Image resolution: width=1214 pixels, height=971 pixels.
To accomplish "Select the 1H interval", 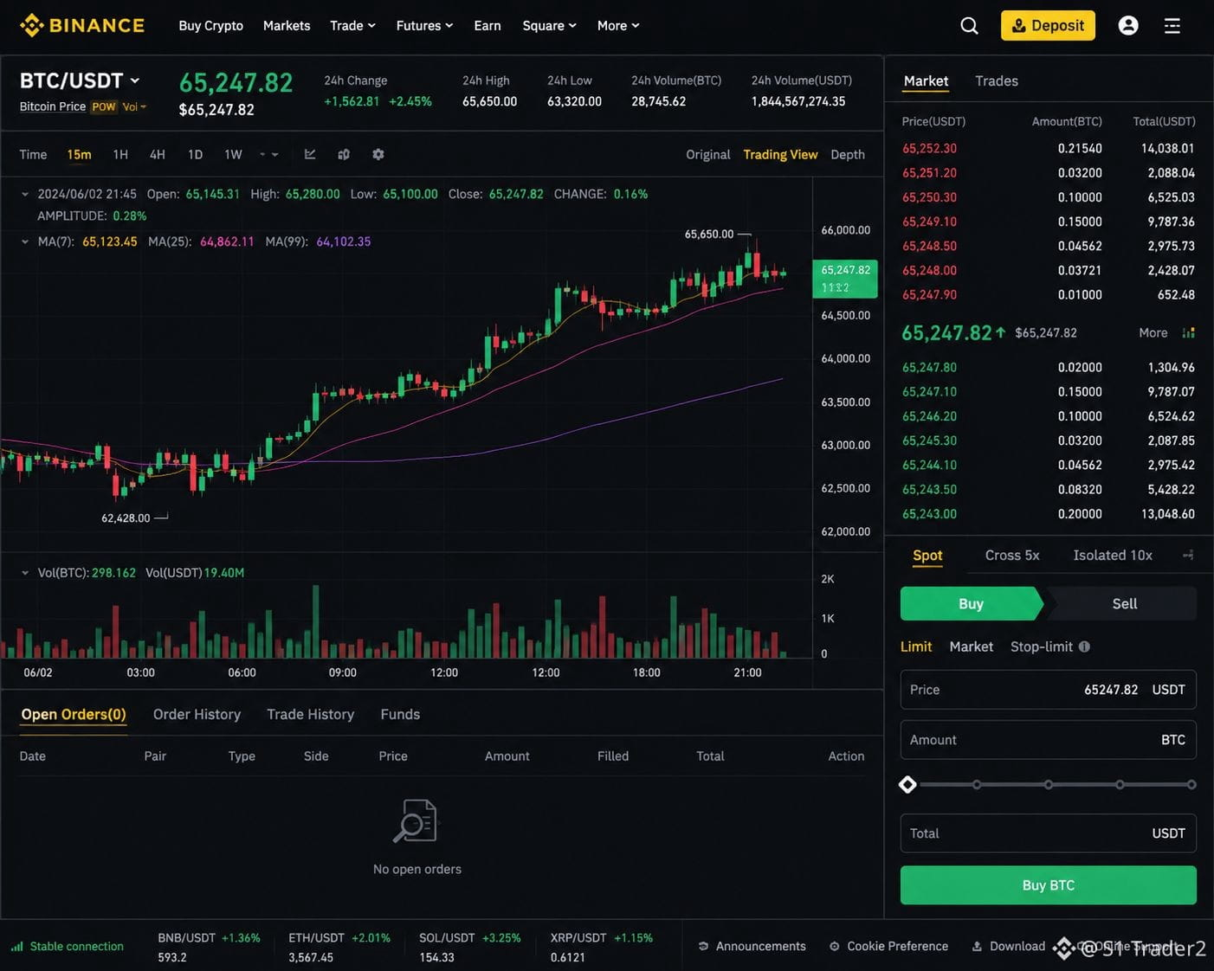I will point(120,154).
